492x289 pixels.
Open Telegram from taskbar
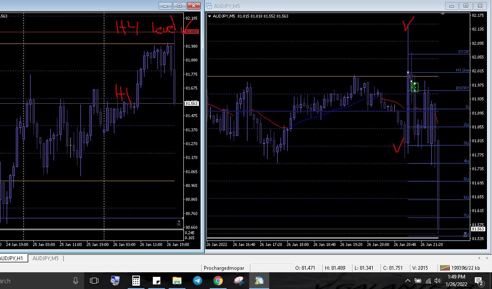[x=197, y=281]
